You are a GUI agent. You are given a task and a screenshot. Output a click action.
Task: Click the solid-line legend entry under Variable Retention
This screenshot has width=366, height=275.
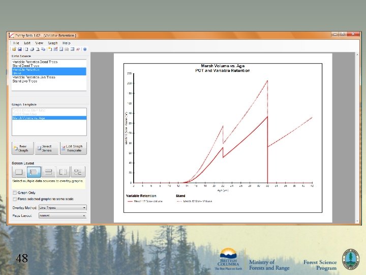pyautogui.click(x=145, y=201)
